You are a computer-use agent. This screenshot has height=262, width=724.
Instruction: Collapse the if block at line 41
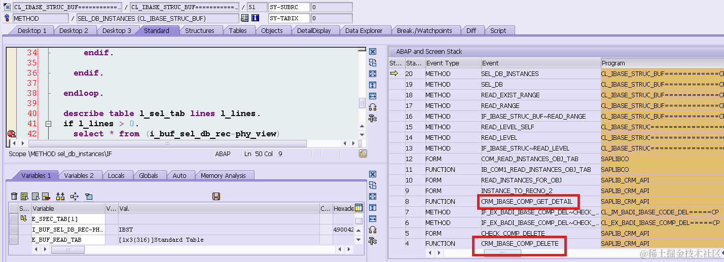click(48, 124)
